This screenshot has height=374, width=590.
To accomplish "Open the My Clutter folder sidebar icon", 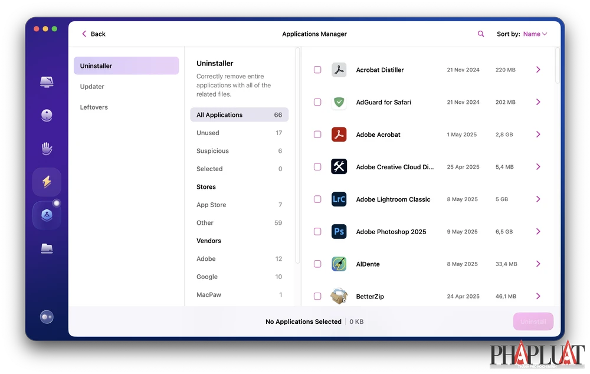I will click(47, 248).
